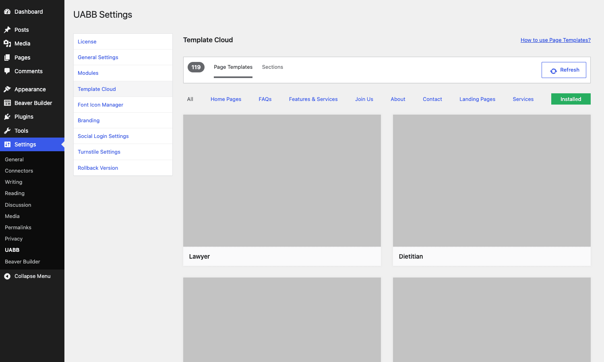Click the Settings sliders icon
The width and height of the screenshot is (604, 362).
[7, 144]
